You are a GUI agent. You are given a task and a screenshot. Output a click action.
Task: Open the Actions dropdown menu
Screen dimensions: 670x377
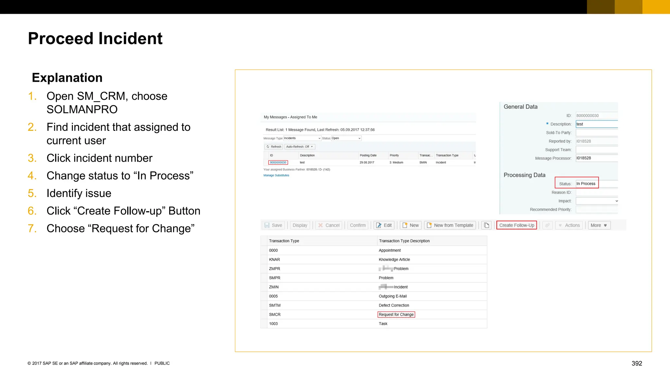(569, 225)
